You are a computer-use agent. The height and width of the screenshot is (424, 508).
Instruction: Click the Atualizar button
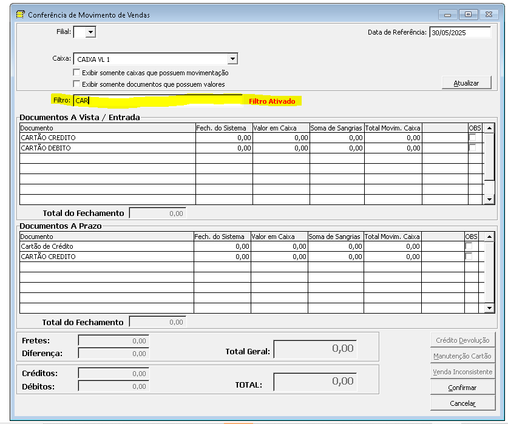[466, 83]
